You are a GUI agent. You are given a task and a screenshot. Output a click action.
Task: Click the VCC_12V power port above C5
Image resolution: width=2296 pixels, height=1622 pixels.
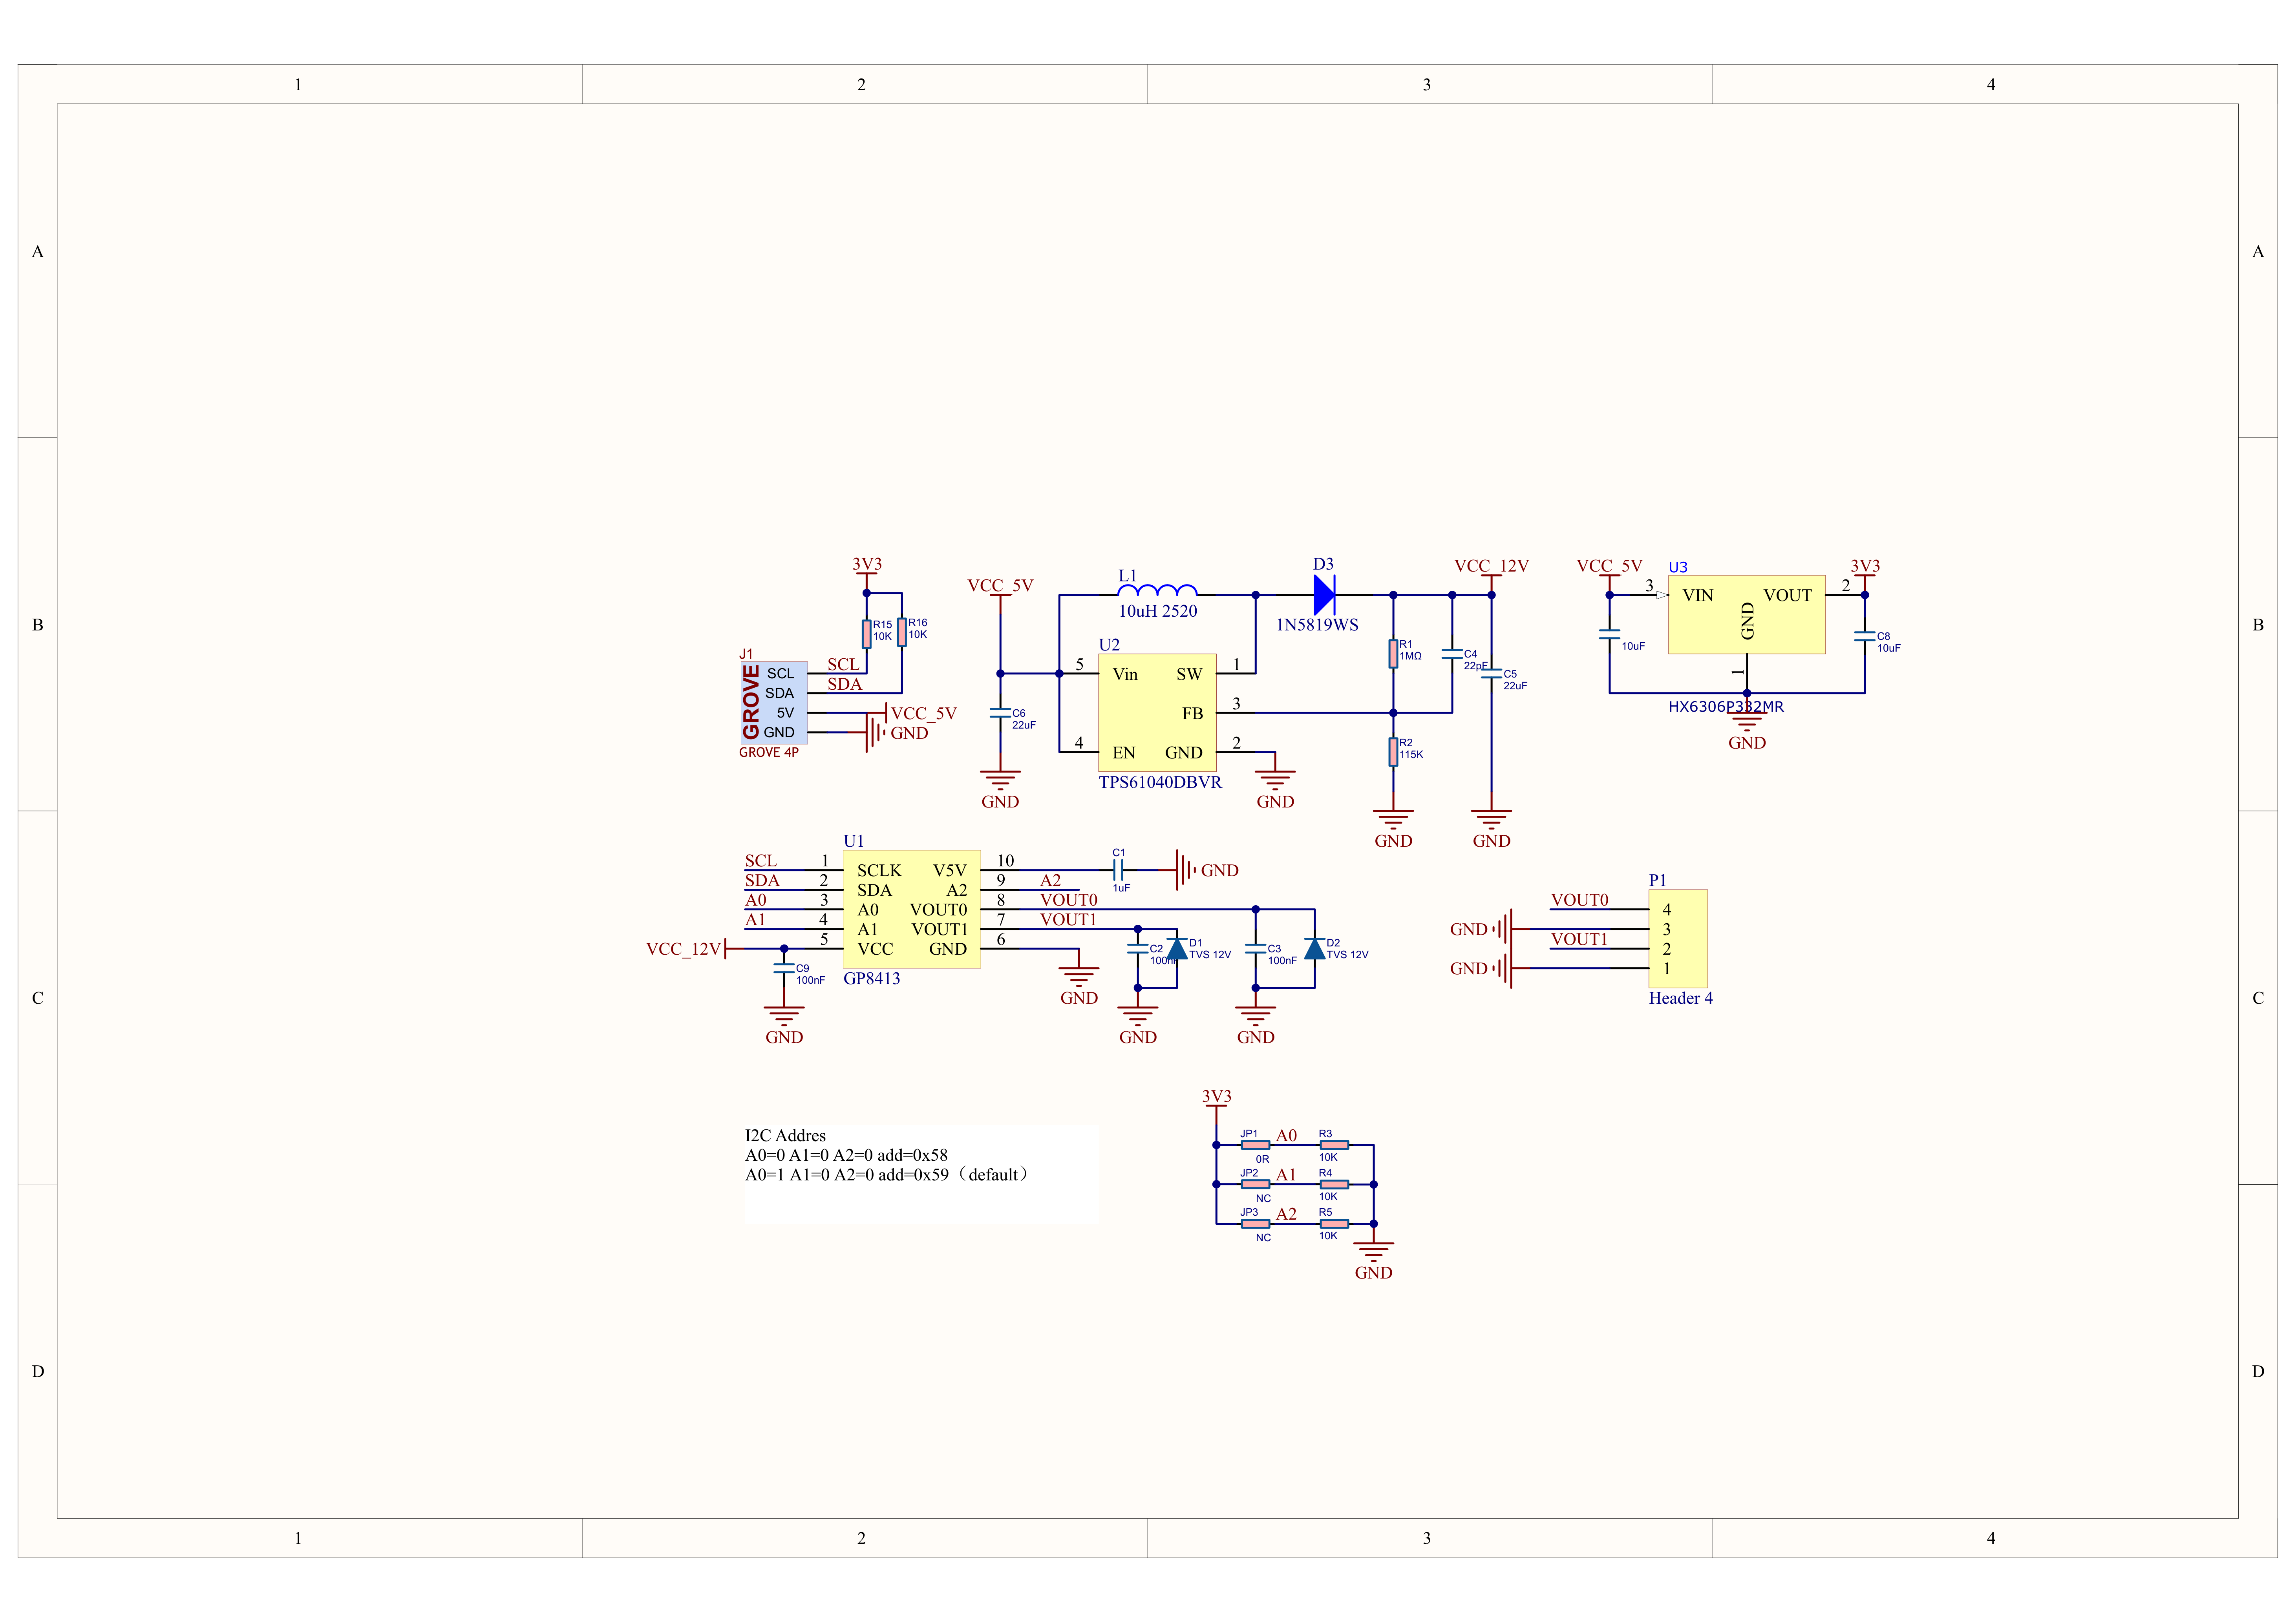[1491, 566]
